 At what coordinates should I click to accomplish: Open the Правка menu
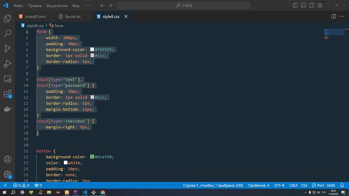click(35, 5)
